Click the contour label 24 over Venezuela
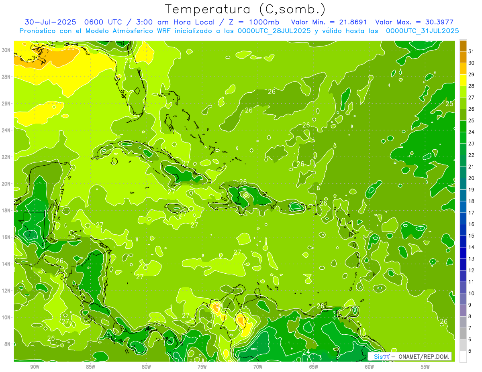 coord(306,352)
